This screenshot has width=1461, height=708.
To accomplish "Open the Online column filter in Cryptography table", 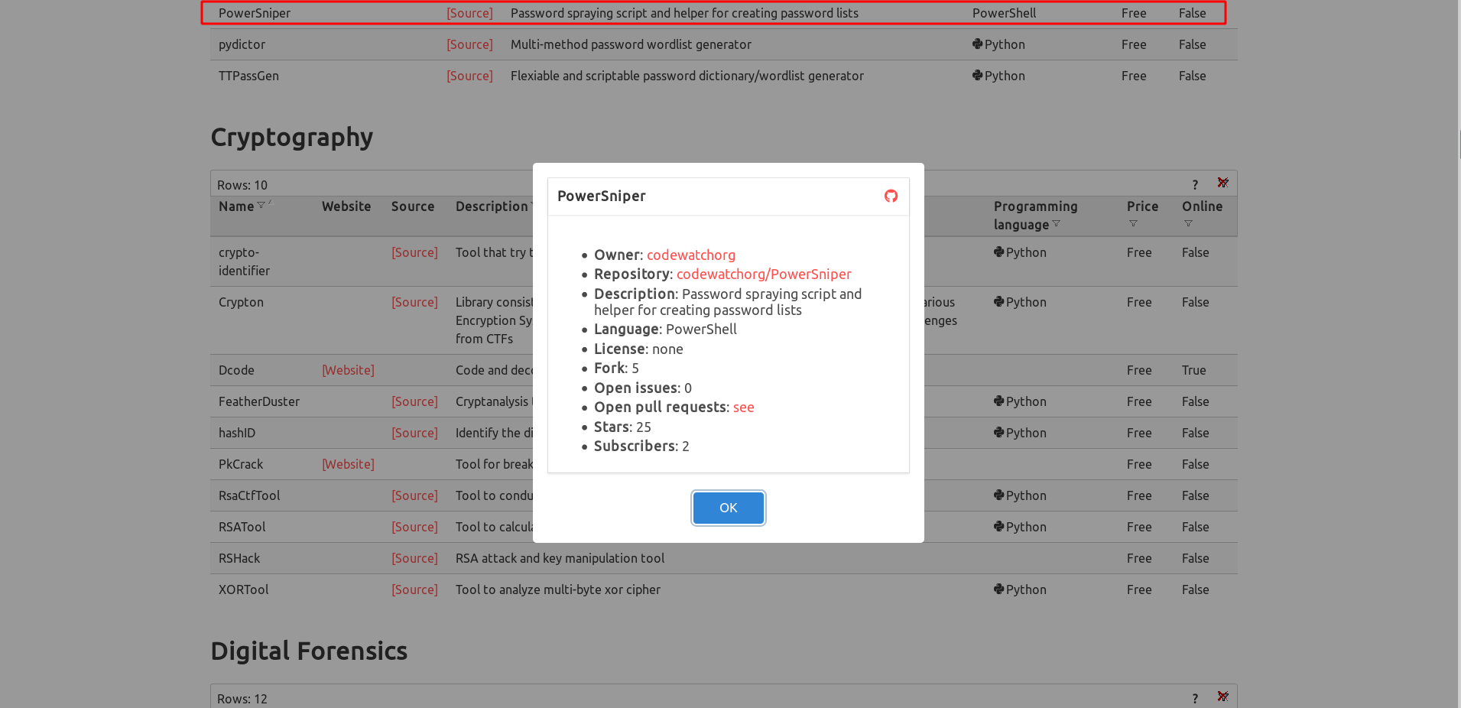I will point(1188,224).
